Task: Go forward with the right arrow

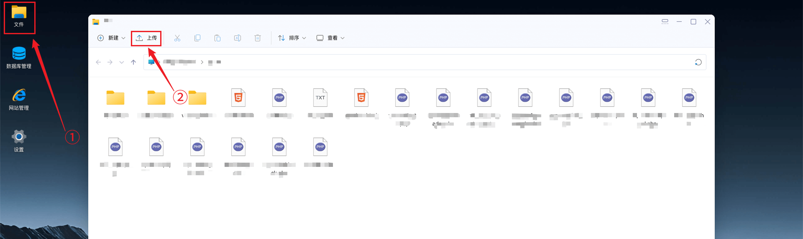Action: pos(110,62)
